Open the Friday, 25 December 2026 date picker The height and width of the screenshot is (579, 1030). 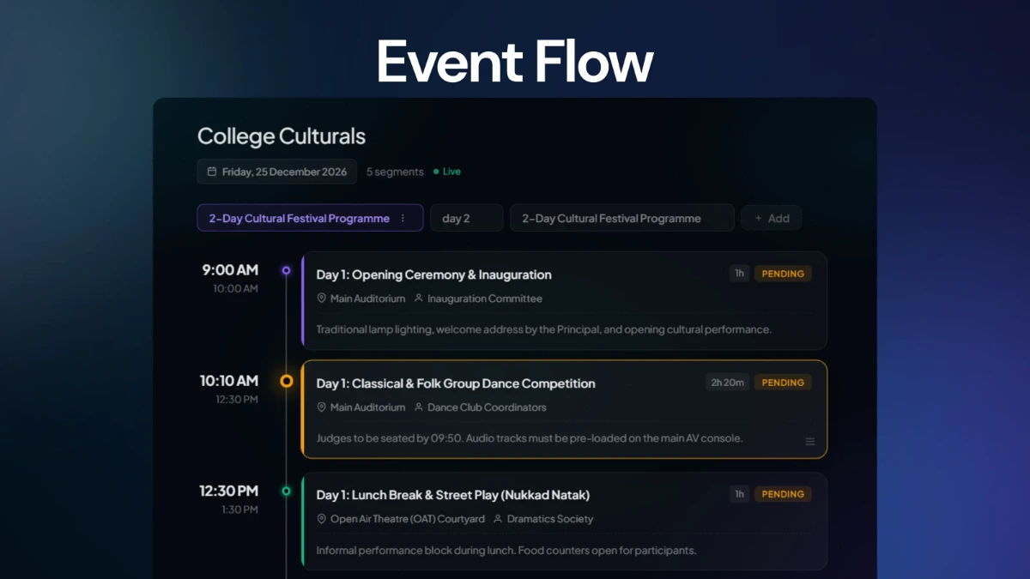pyautogui.click(x=277, y=172)
